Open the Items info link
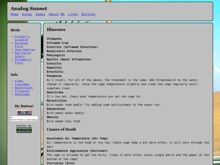Viewport: 220px width, 165px height. tap(19, 81)
